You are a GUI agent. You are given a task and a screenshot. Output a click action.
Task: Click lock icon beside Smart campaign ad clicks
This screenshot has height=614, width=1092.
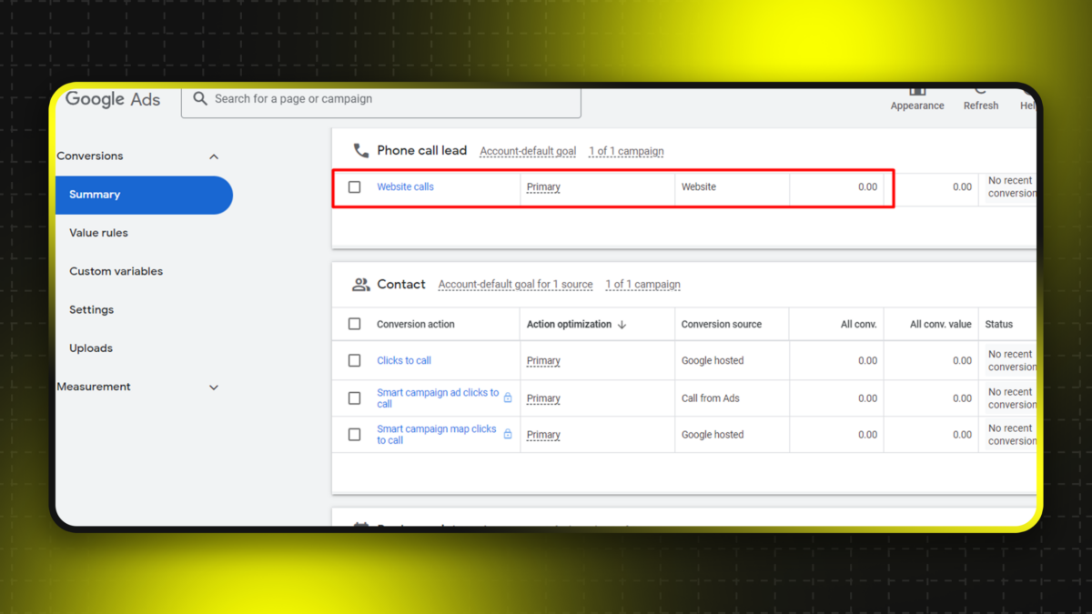pos(508,398)
